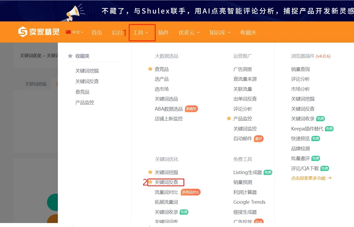The image size is (354, 227).
Task: Open Listing生成器 free tool
Action: click(x=248, y=172)
